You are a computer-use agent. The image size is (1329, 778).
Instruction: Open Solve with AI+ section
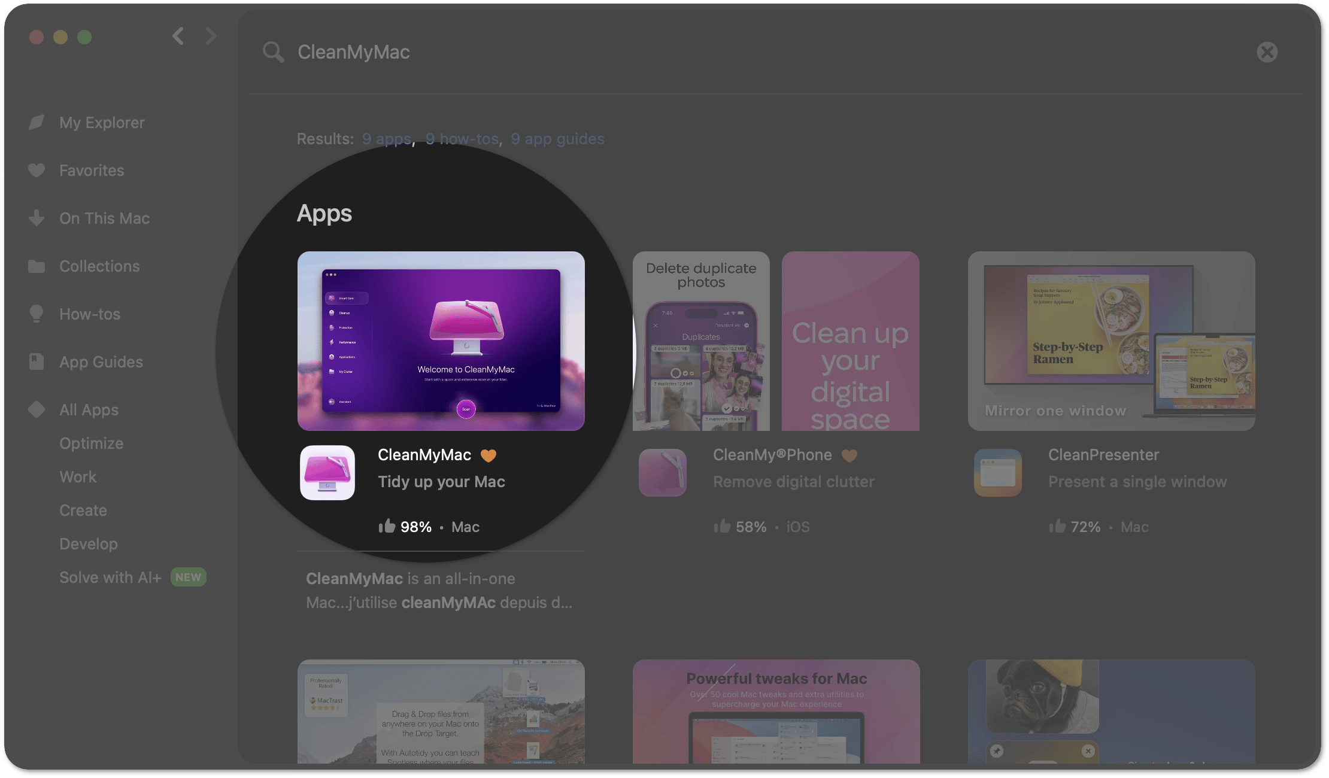pyautogui.click(x=110, y=578)
